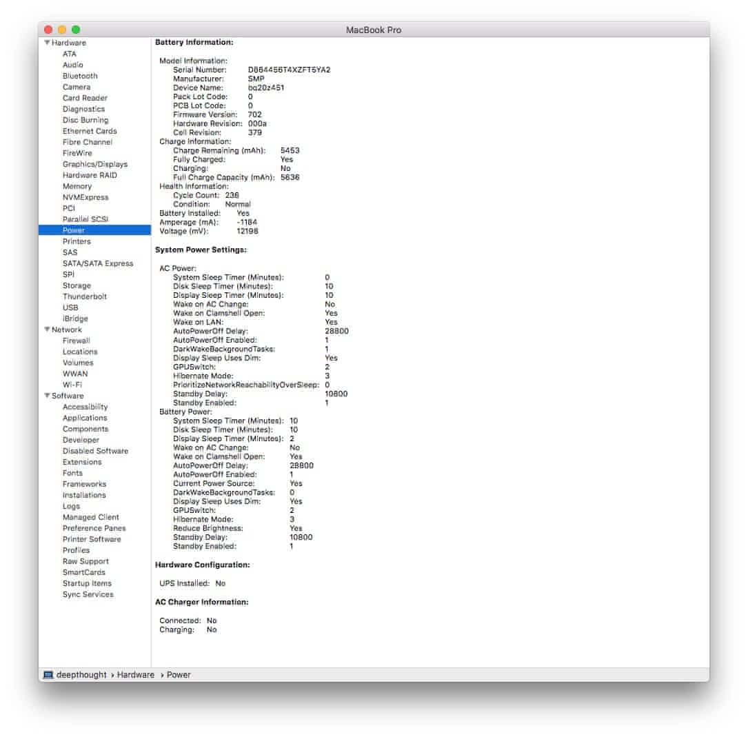748x737 pixels.
Task: Select Ethernet Cards entry
Action: pos(90,131)
